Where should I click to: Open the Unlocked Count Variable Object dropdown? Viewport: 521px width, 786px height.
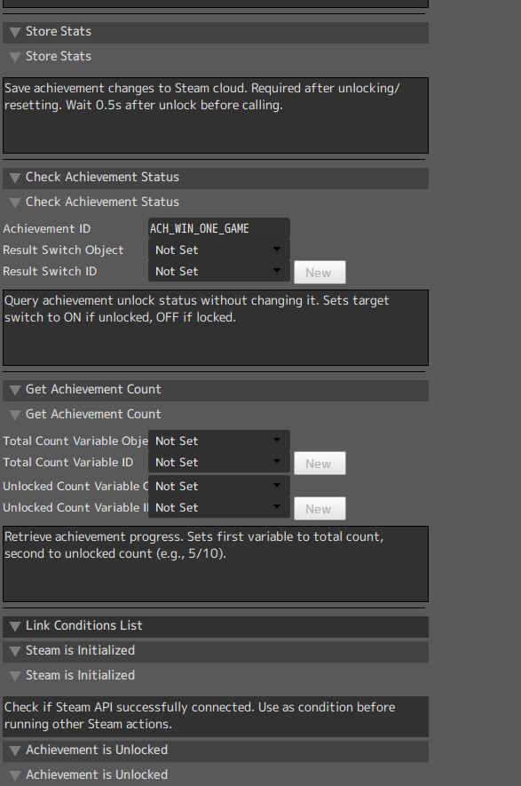pyautogui.click(x=219, y=486)
